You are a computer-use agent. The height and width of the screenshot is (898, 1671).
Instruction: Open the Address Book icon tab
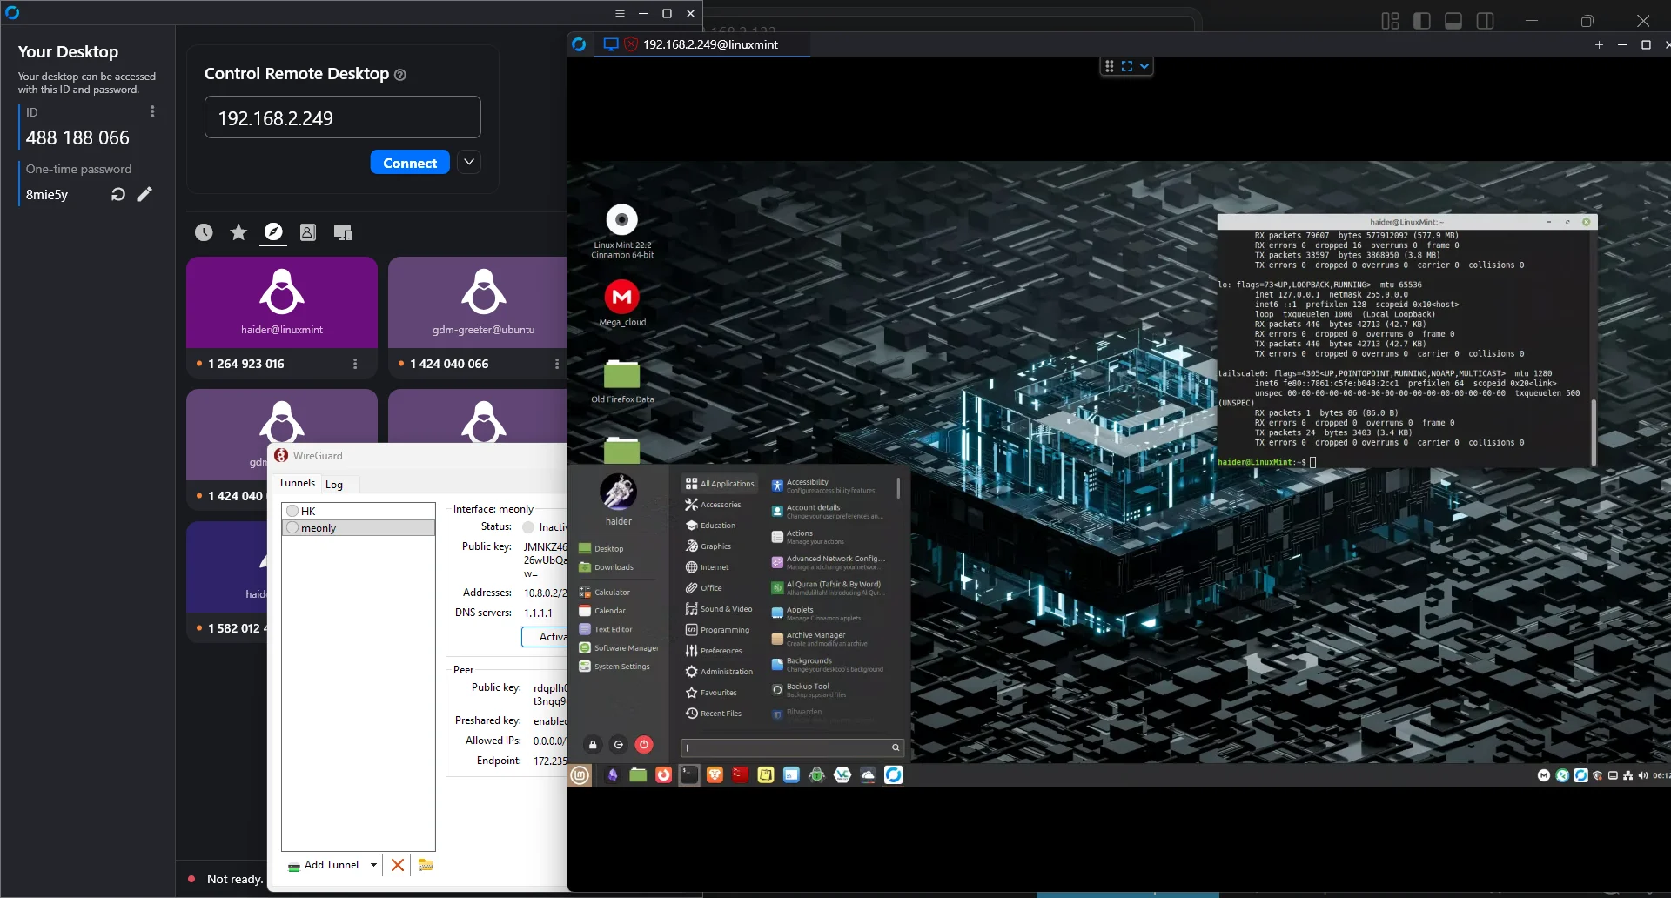click(x=308, y=232)
